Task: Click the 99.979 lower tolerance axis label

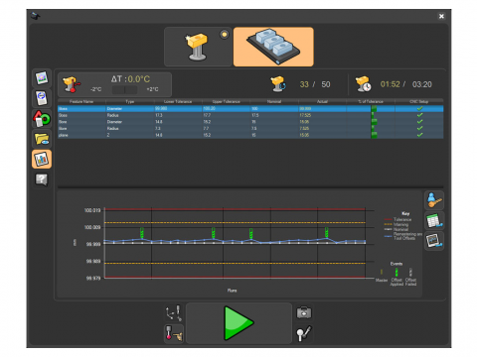Action: 93,279
